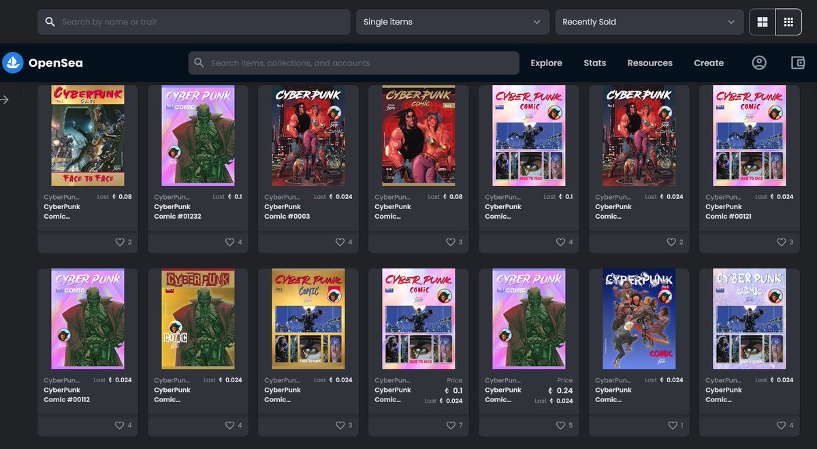Click the OpenSea brand name text
This screenshot has width=817, height=449.
click(56, 63)
